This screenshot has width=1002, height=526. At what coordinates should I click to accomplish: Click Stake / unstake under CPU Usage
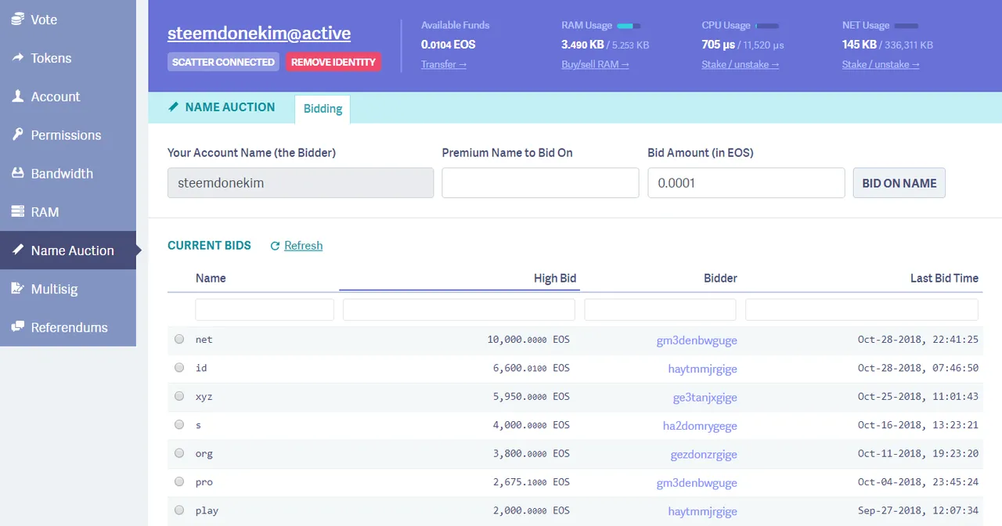pos(741,64)
